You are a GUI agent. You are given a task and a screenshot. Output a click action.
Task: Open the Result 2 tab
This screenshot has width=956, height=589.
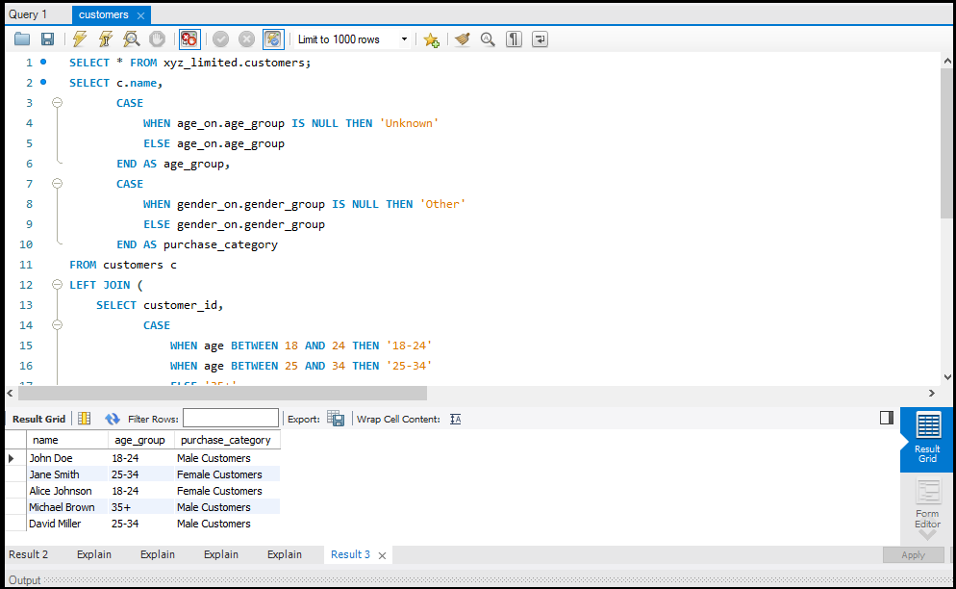coord(29,554)
